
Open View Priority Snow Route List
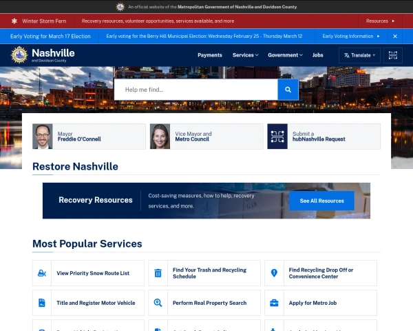(x=88, y=273)
